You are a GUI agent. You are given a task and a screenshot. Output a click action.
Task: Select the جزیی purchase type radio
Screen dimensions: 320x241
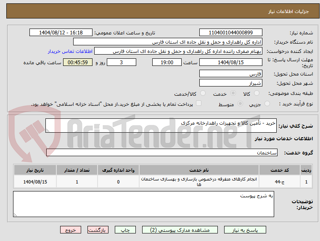[267, 104]
